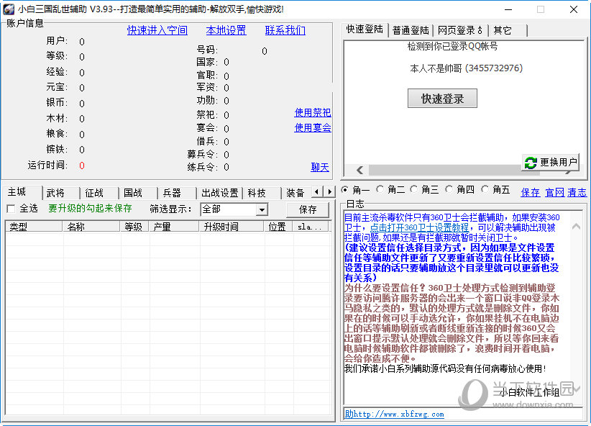Click left arrow of login panel scrollbar

coord(360,170)
